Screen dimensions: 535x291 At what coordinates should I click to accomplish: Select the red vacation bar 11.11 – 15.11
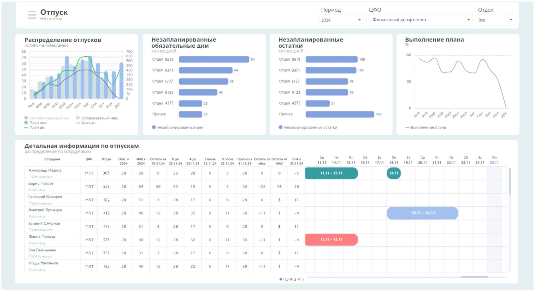tap(331, 240)
